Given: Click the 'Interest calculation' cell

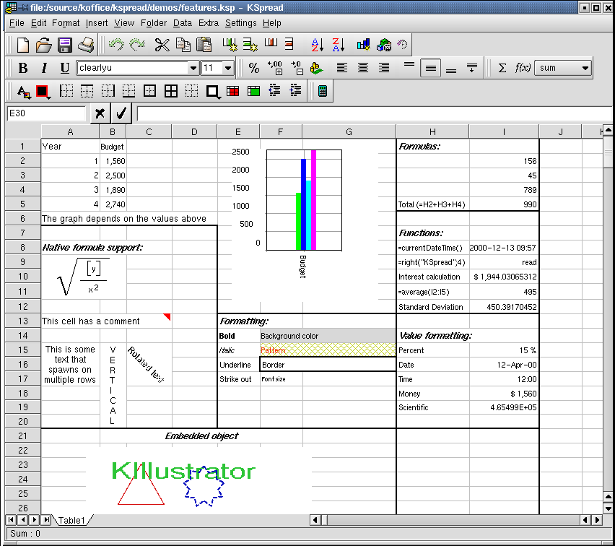Looking at the screenshot, I should [432, 277].
